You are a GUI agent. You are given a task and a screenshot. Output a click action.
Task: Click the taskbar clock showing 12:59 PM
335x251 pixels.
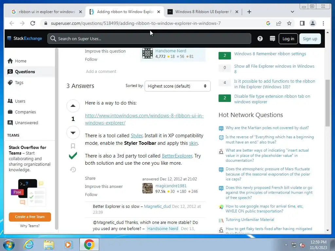pyautogui.click(x=318, y=245)
